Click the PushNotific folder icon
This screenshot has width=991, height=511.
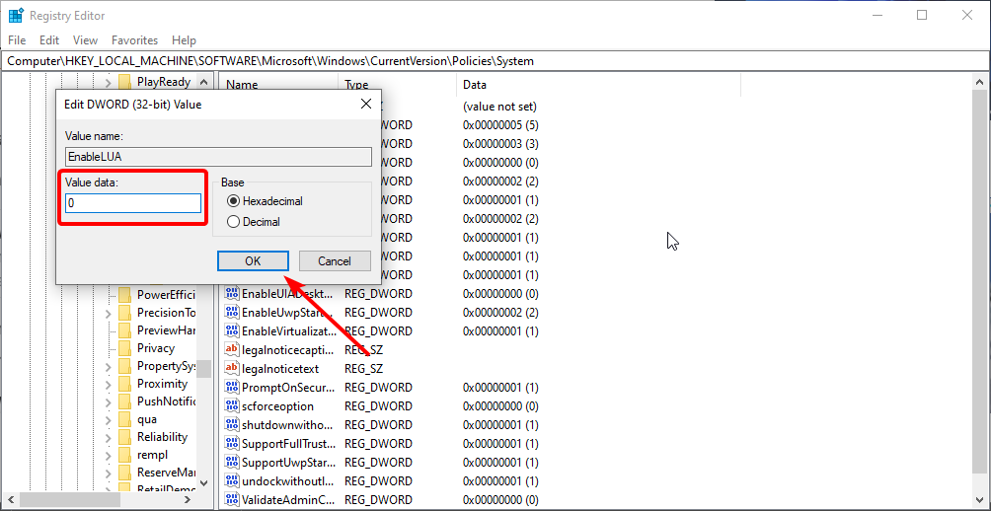[x=124, y=401]
